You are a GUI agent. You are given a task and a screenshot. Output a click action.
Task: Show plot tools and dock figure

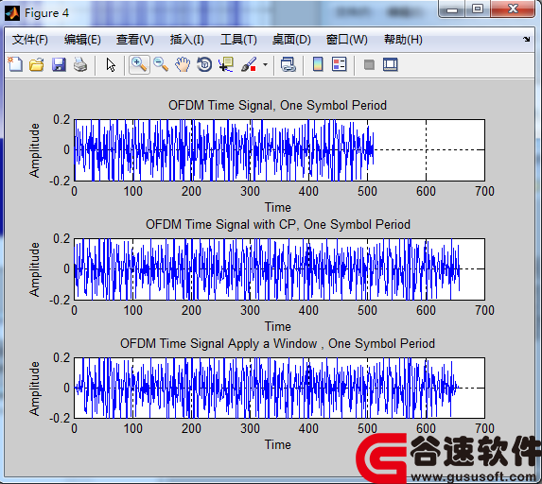click(x=391, y=64)
